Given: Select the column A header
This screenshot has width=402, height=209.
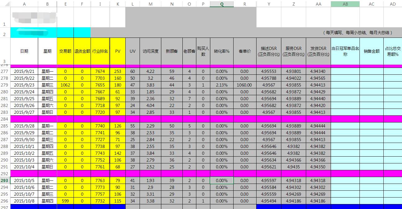Looking at the screenshot, I should point(24,4).
